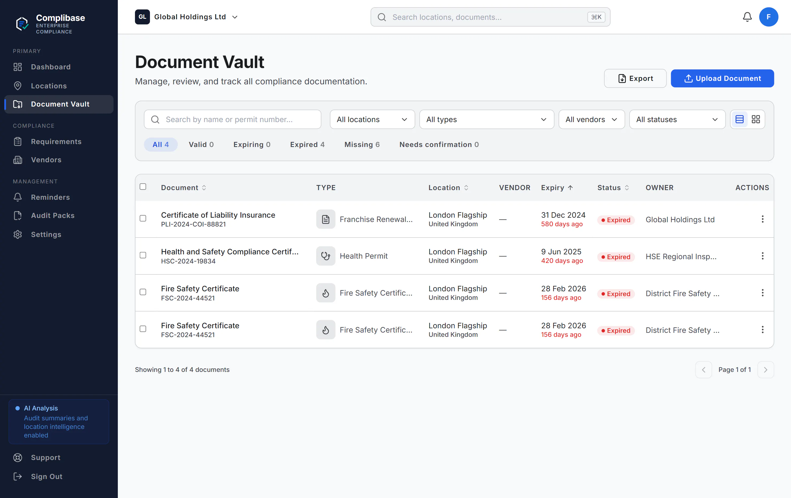Click the GL organization badge
This screenshot has height=498, width=791.
coord(142,17)
